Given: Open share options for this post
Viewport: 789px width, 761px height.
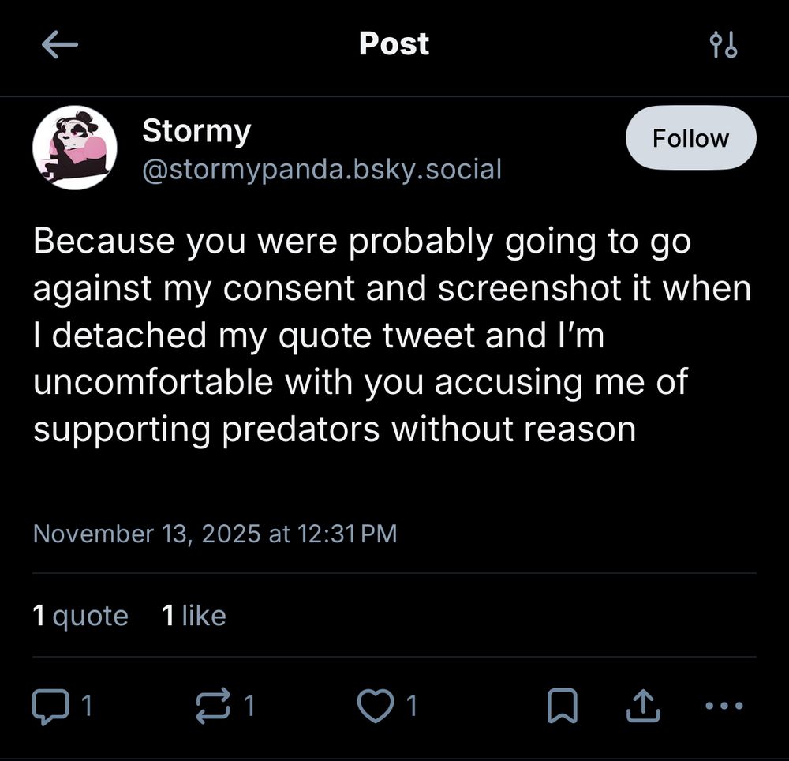Looking at the screenshot, I should (641, 706).
